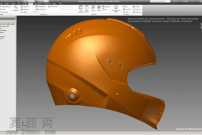Open the Zoom All dropdown arrow
The width and height of the screenshot is (202, 135).
click(131, 9)
